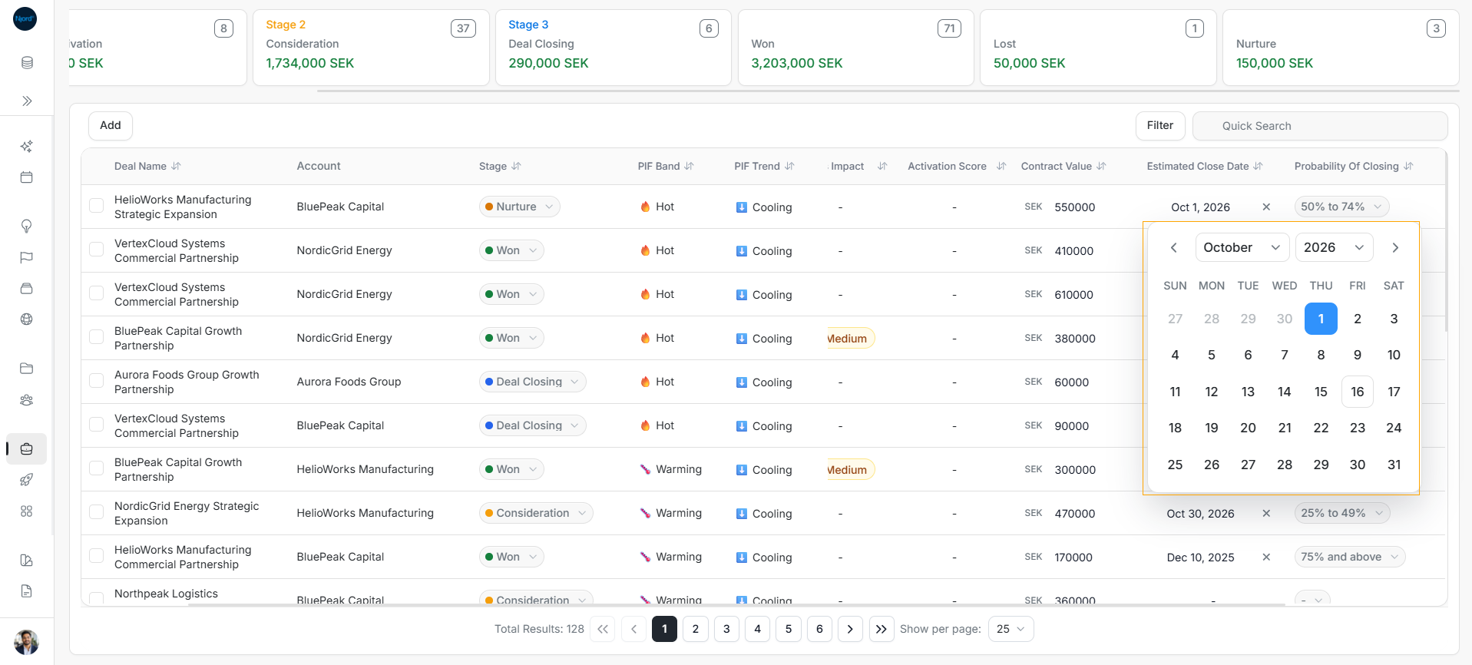Sort by Deal Name column
The width and height of the screenshot is (1472, 665).
point(176,166)
